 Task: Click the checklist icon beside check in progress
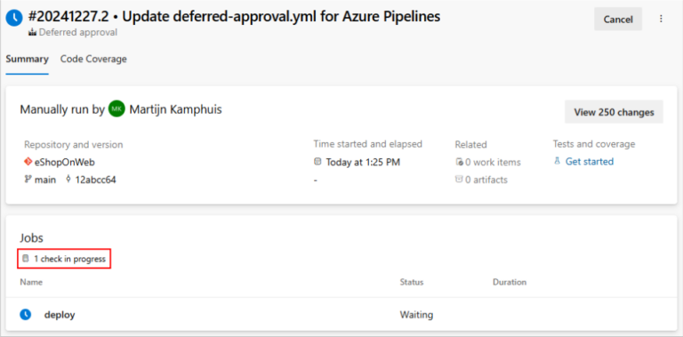click(26, 259)
